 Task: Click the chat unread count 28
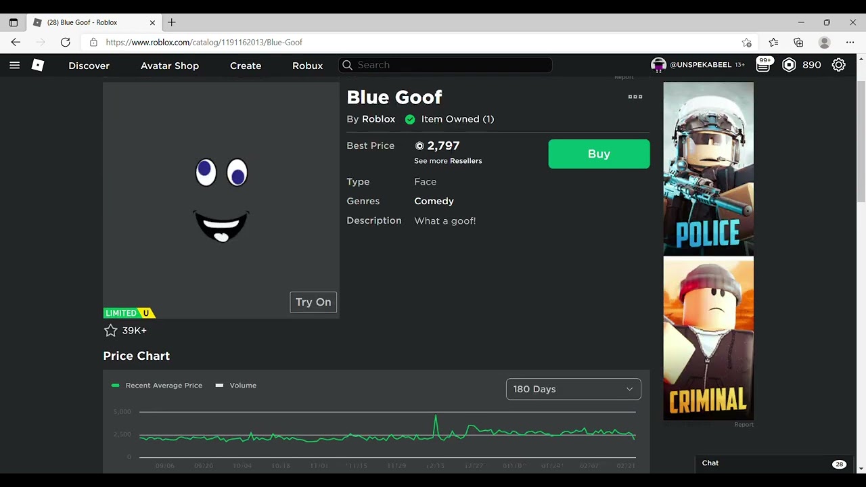pyautogui.click(x=839, y=464)
